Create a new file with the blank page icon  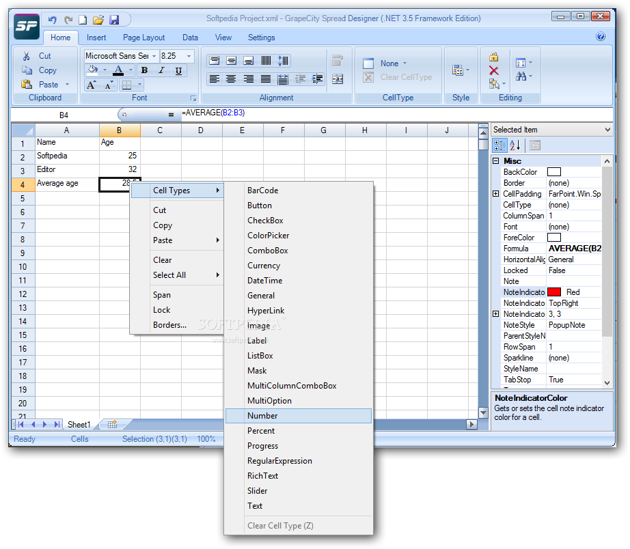click(83, 19)
